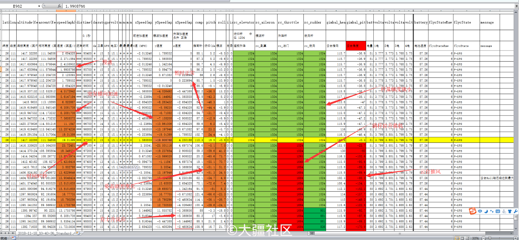Click the 升降杆 description cell
Screen dimensions: 519x240
(290, 35)
